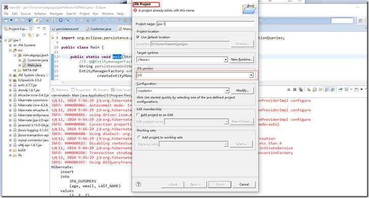Click the Eclipse application icon in title bar
The image size is (369, 198).
tap(6, 7)
